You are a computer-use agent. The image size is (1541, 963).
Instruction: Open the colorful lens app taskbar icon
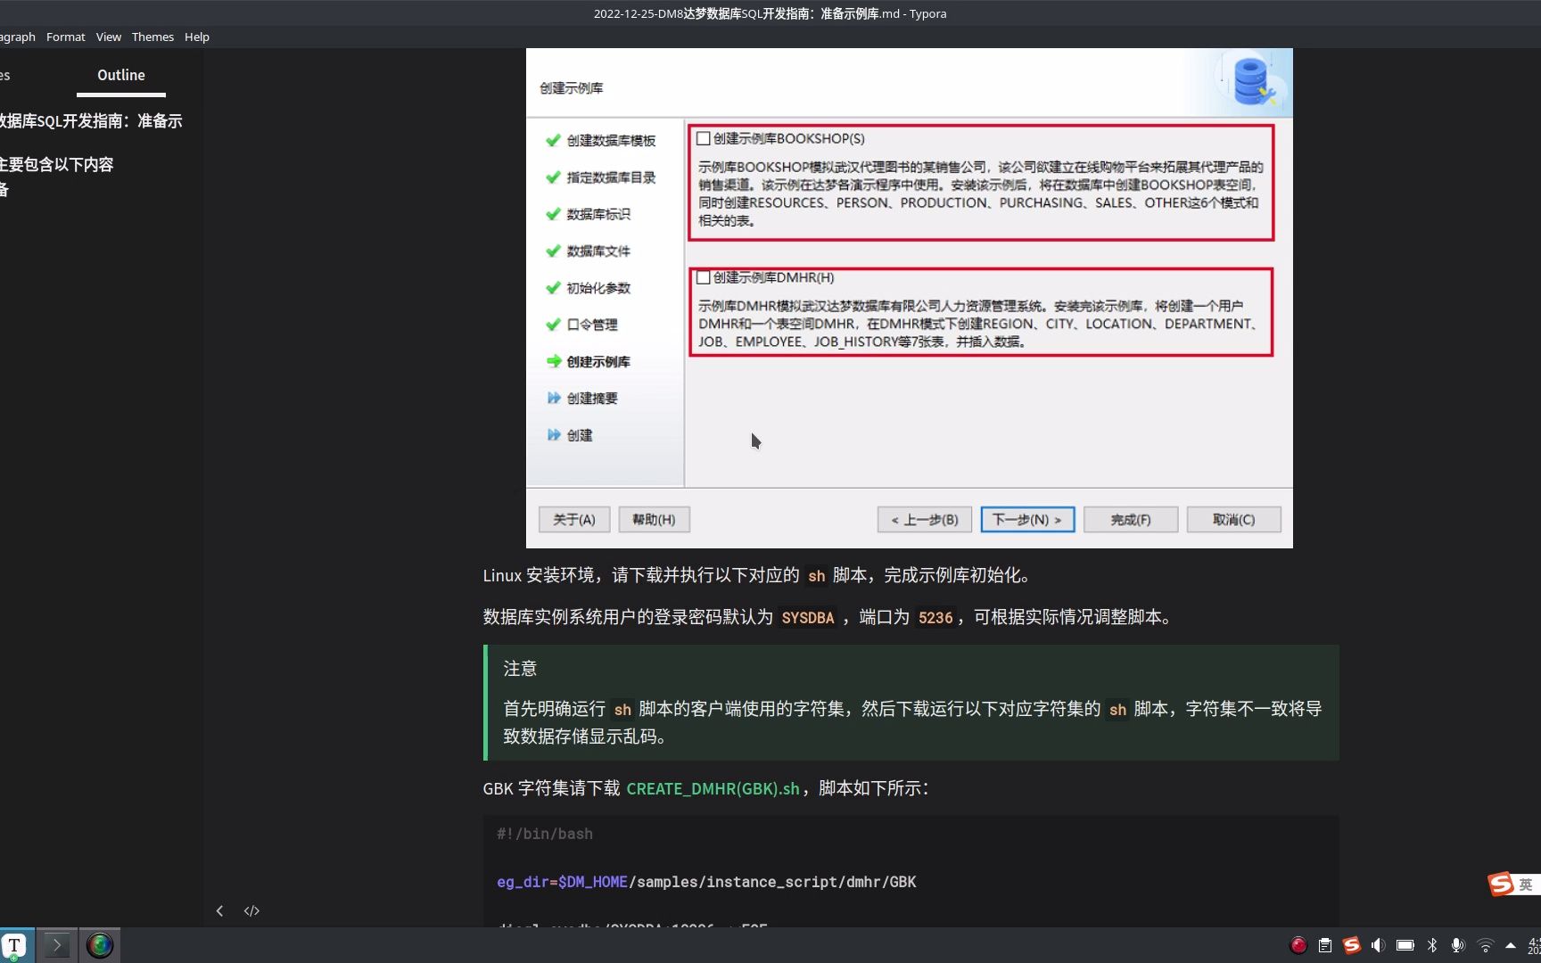point(100,945)
